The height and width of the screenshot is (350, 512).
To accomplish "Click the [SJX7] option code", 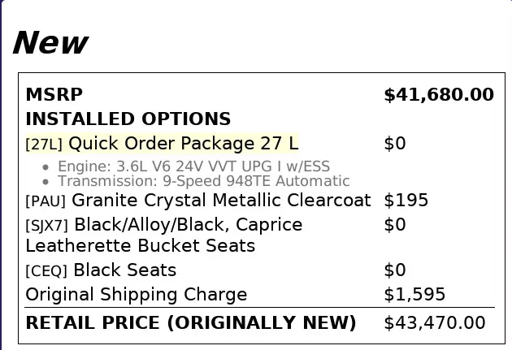I will (x=47, y=226).
